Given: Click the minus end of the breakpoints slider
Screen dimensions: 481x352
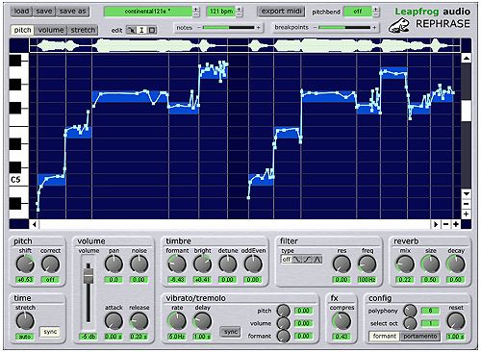Looking at the screenshot, I should click(315, 28).
